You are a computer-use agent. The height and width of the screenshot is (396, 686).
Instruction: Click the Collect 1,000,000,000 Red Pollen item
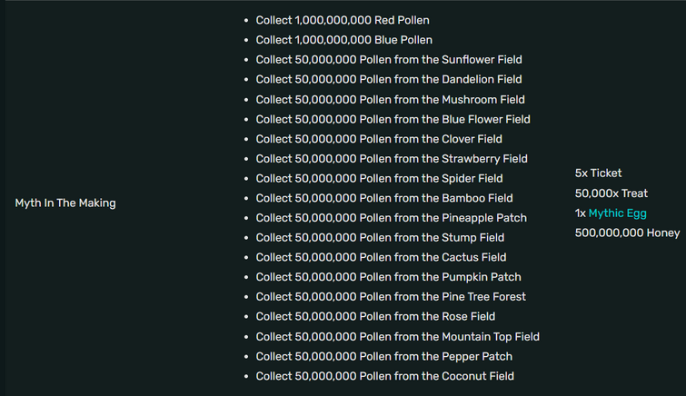tap(343, 20)
